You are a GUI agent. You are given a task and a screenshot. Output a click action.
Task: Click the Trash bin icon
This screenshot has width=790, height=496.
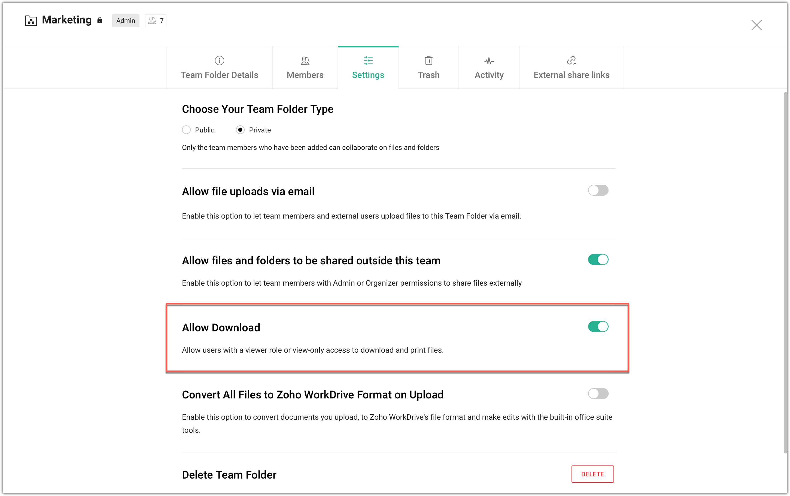click(x=429, y=60)
